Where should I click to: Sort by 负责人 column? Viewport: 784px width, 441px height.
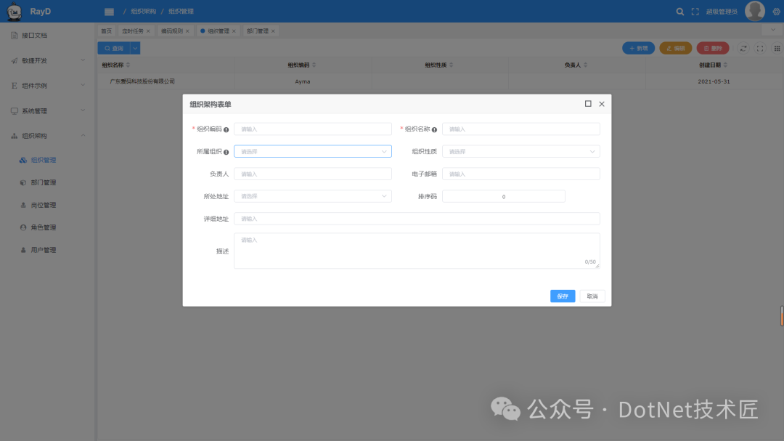[586, 65]
